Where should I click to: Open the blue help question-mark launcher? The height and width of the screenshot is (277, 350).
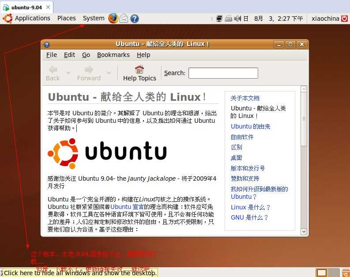coord(134,19)
